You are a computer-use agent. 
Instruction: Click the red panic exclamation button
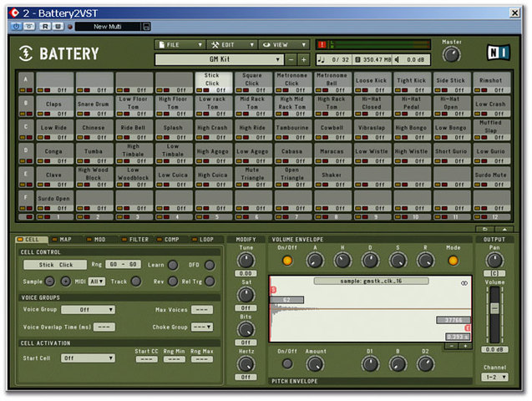tap(322, 44)
